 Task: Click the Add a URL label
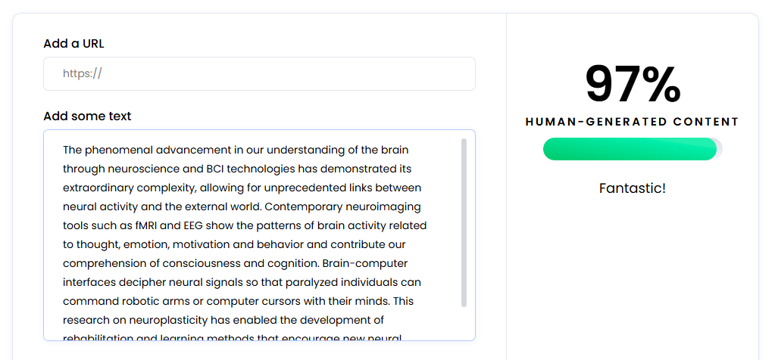(73, 44)
